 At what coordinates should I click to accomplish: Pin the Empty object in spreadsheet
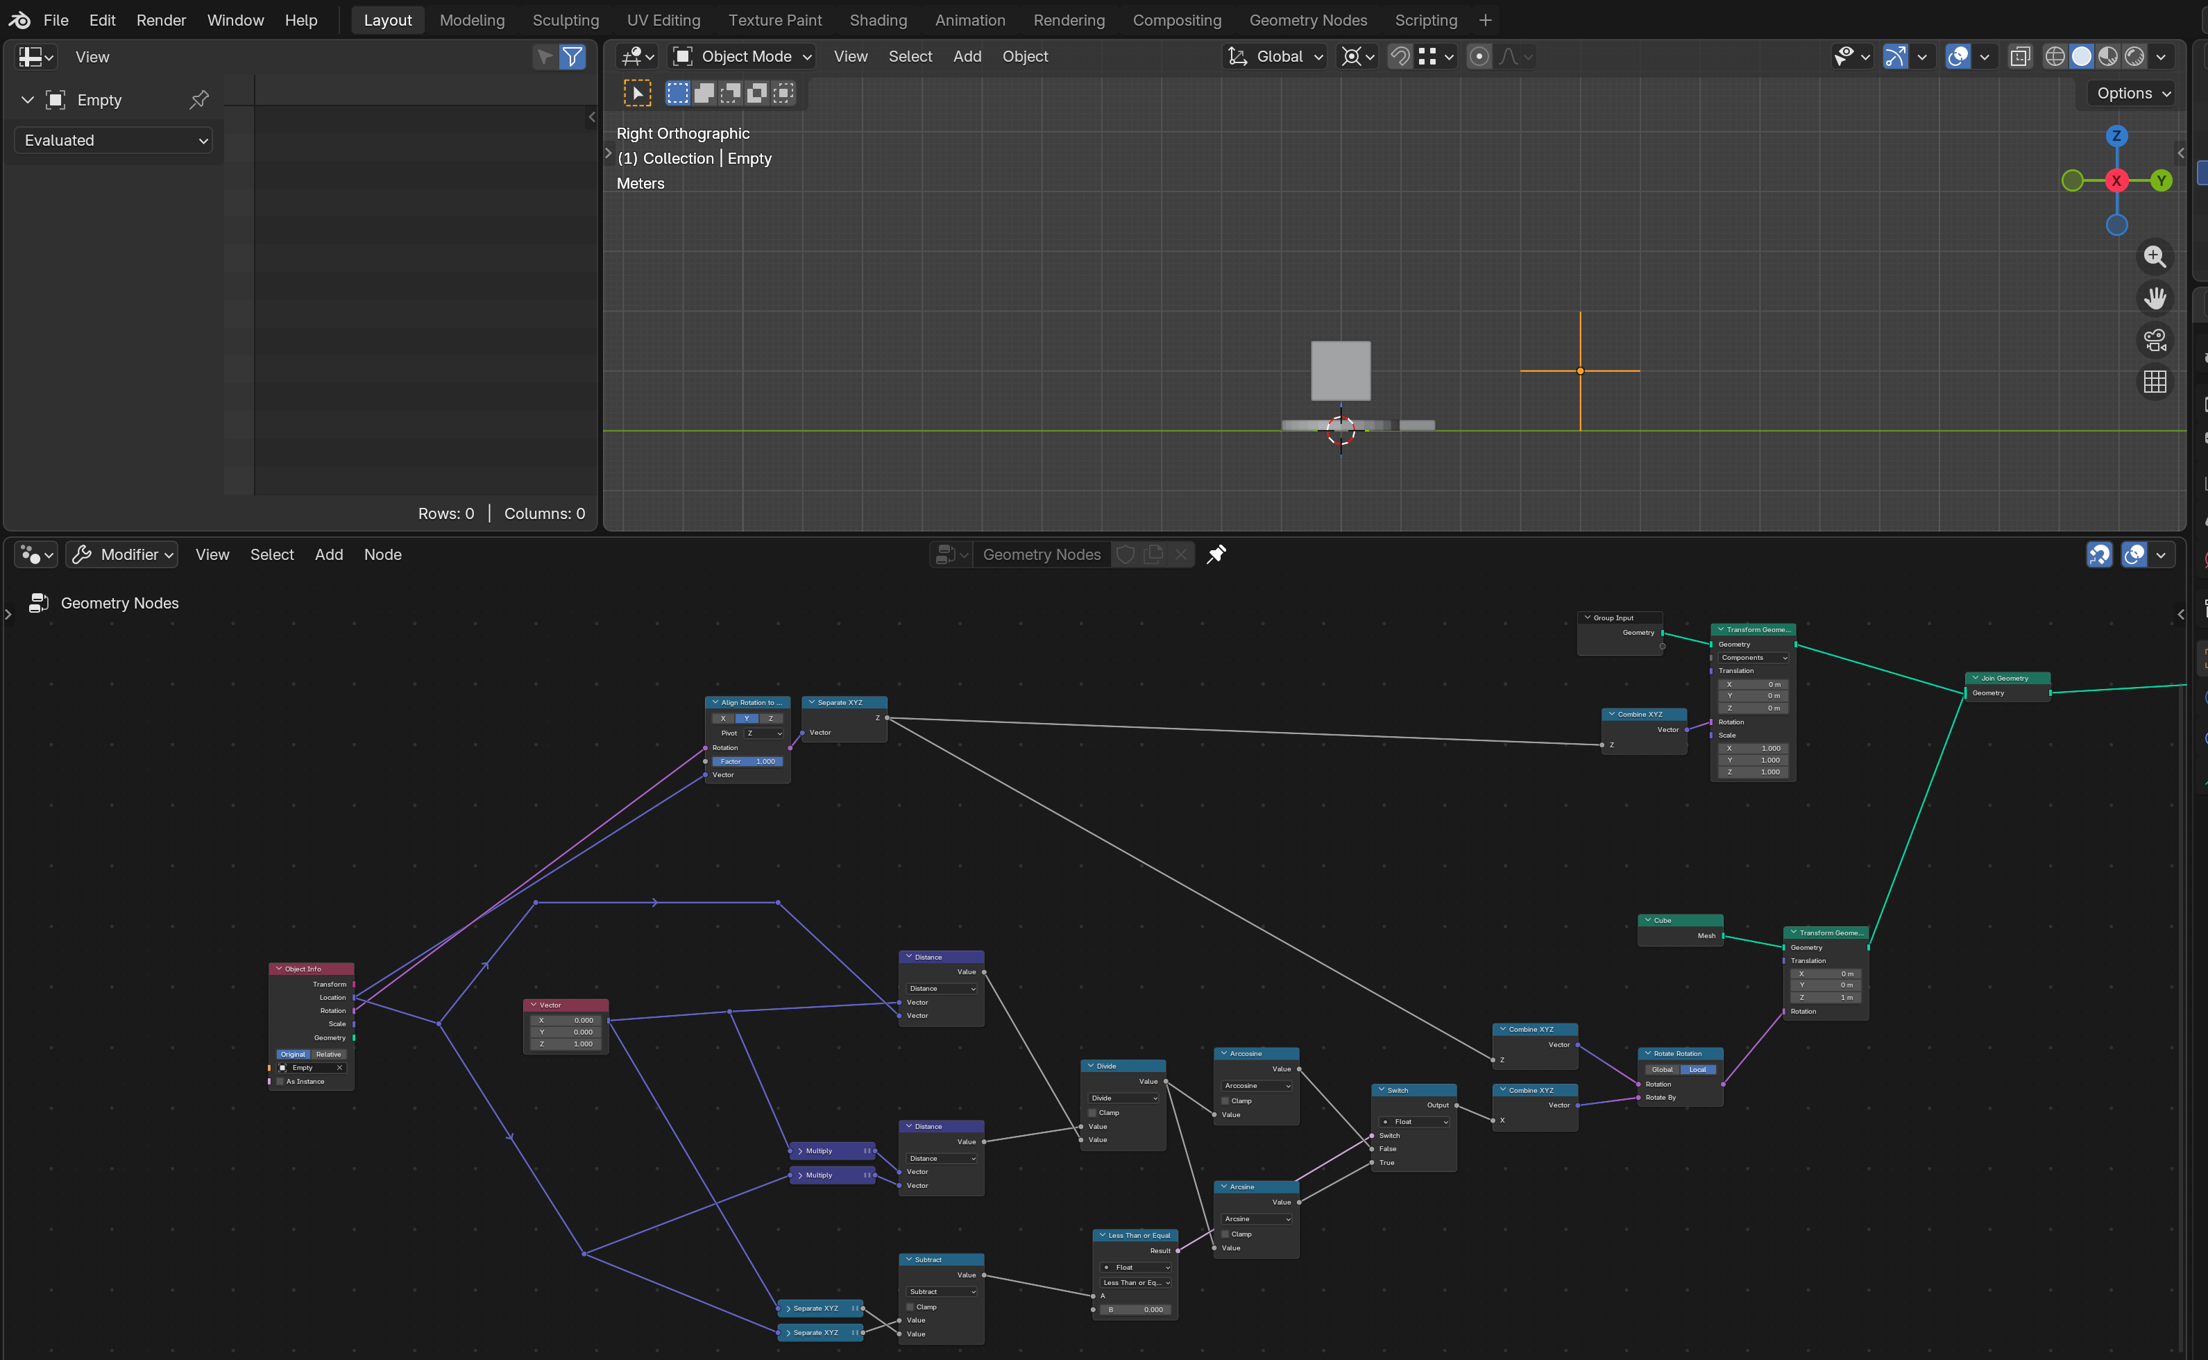click(198, 100)
